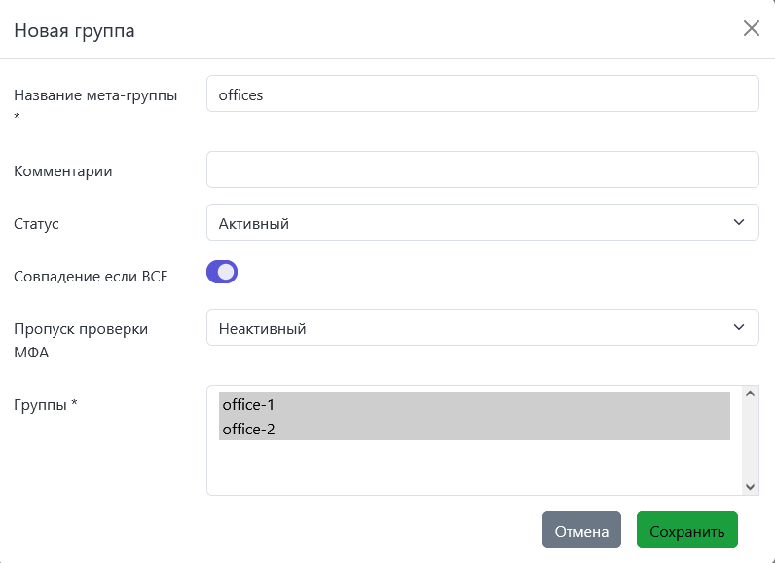Click groups list scrollbar down arrow

750,486
